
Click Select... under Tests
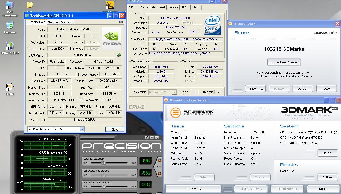coord(204,177)
